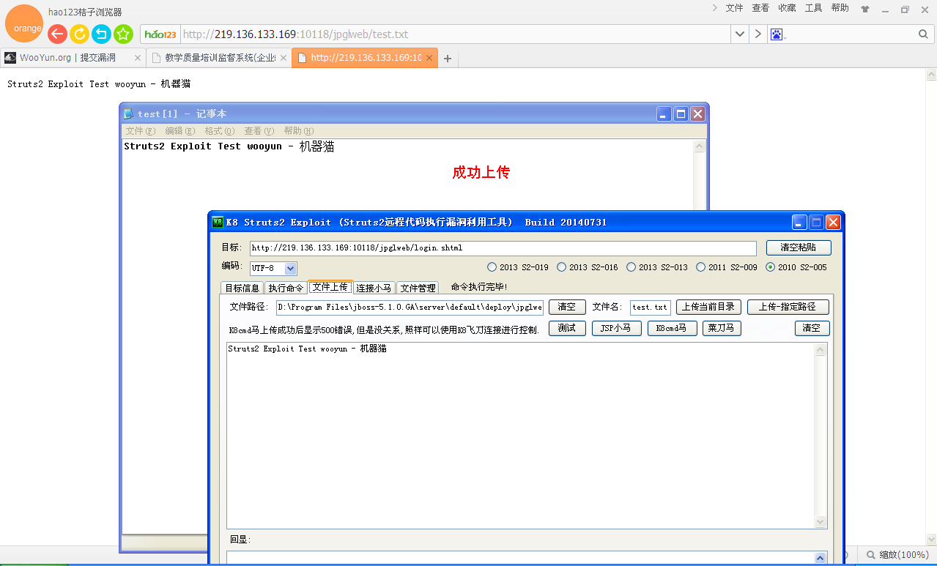Open Notepad 编辑 menu
Image resolution: width=937 pixels, height=566 pixels.
(179, 131)
